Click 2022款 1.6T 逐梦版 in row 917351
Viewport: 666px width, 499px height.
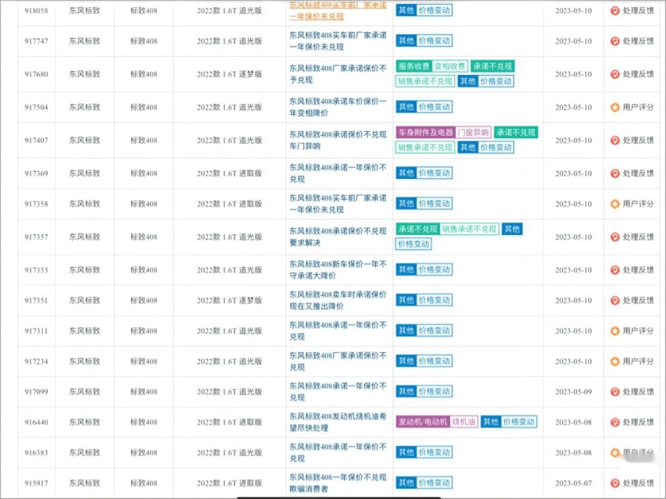[x=229, y=301]
